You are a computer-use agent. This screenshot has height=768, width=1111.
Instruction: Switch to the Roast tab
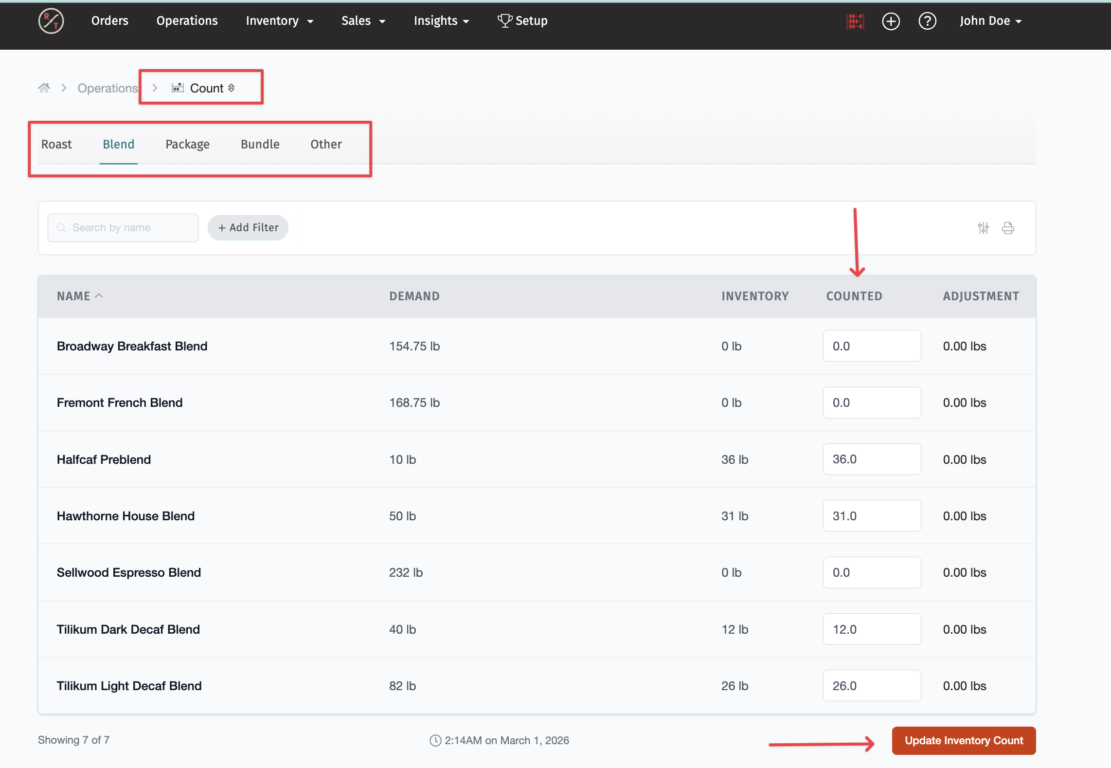[56, 144]
